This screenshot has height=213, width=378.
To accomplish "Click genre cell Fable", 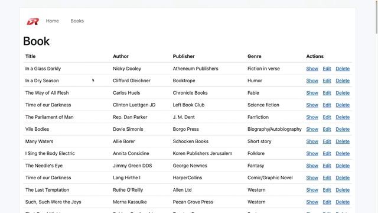I will [253, 93].
